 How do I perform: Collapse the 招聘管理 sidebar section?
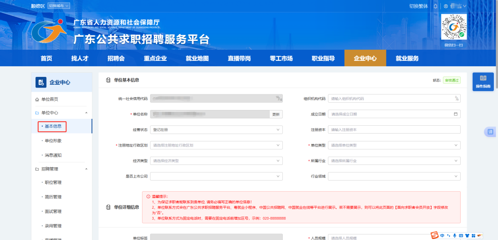click(86, 169)
